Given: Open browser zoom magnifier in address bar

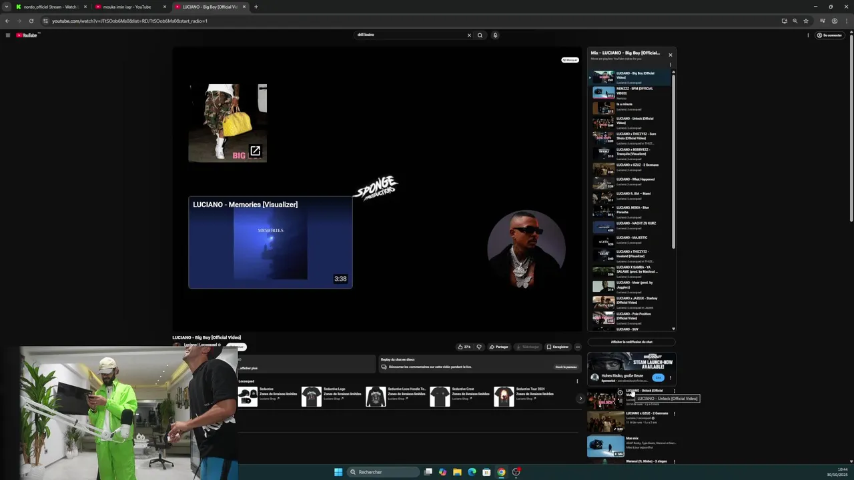Looking at the screenshot, I should pyautogui.click(x=795, y=21).
